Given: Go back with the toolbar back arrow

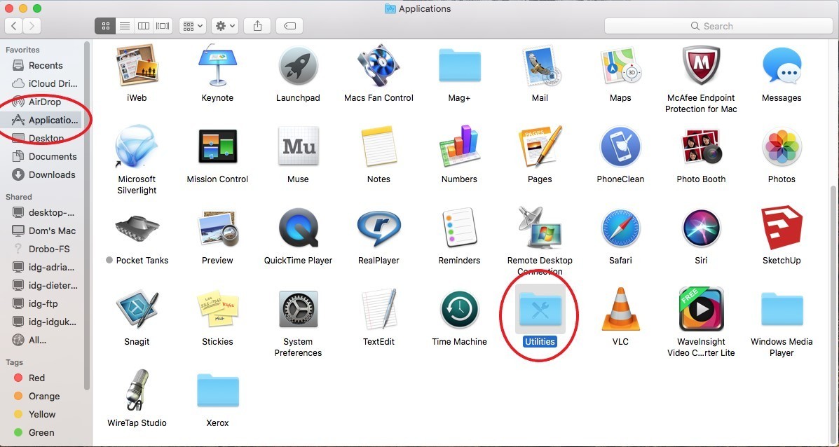Looking at the screenshot, I should pos(14,26).
